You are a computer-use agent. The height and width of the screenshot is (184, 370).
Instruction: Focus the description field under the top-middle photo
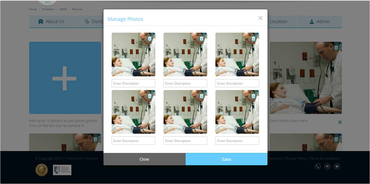tap(186, 83)
